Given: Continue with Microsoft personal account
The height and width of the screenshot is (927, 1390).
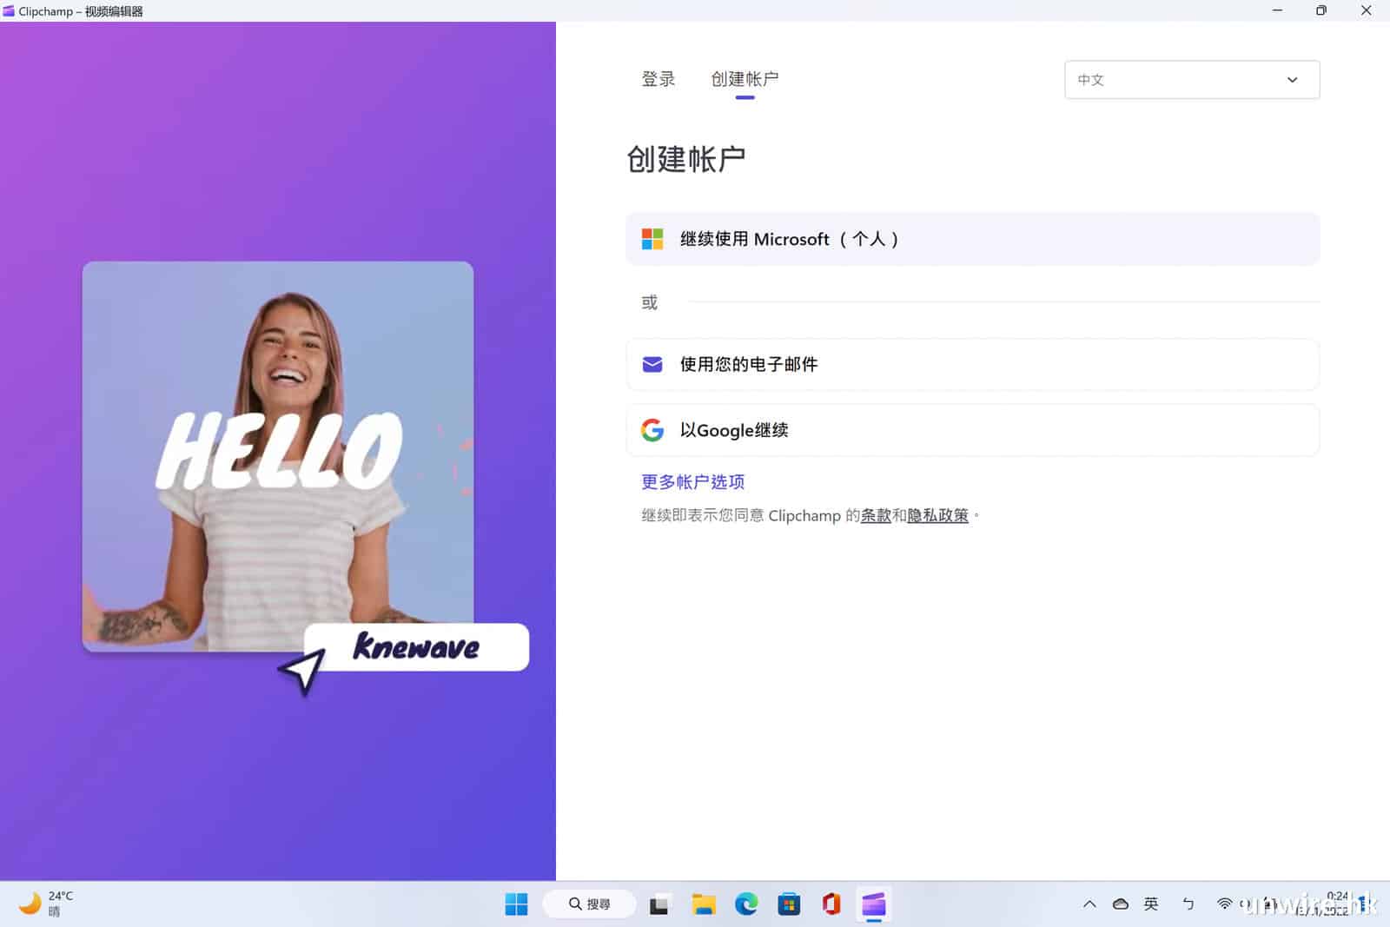Looking at the screenshot, I should pos(972,239).
